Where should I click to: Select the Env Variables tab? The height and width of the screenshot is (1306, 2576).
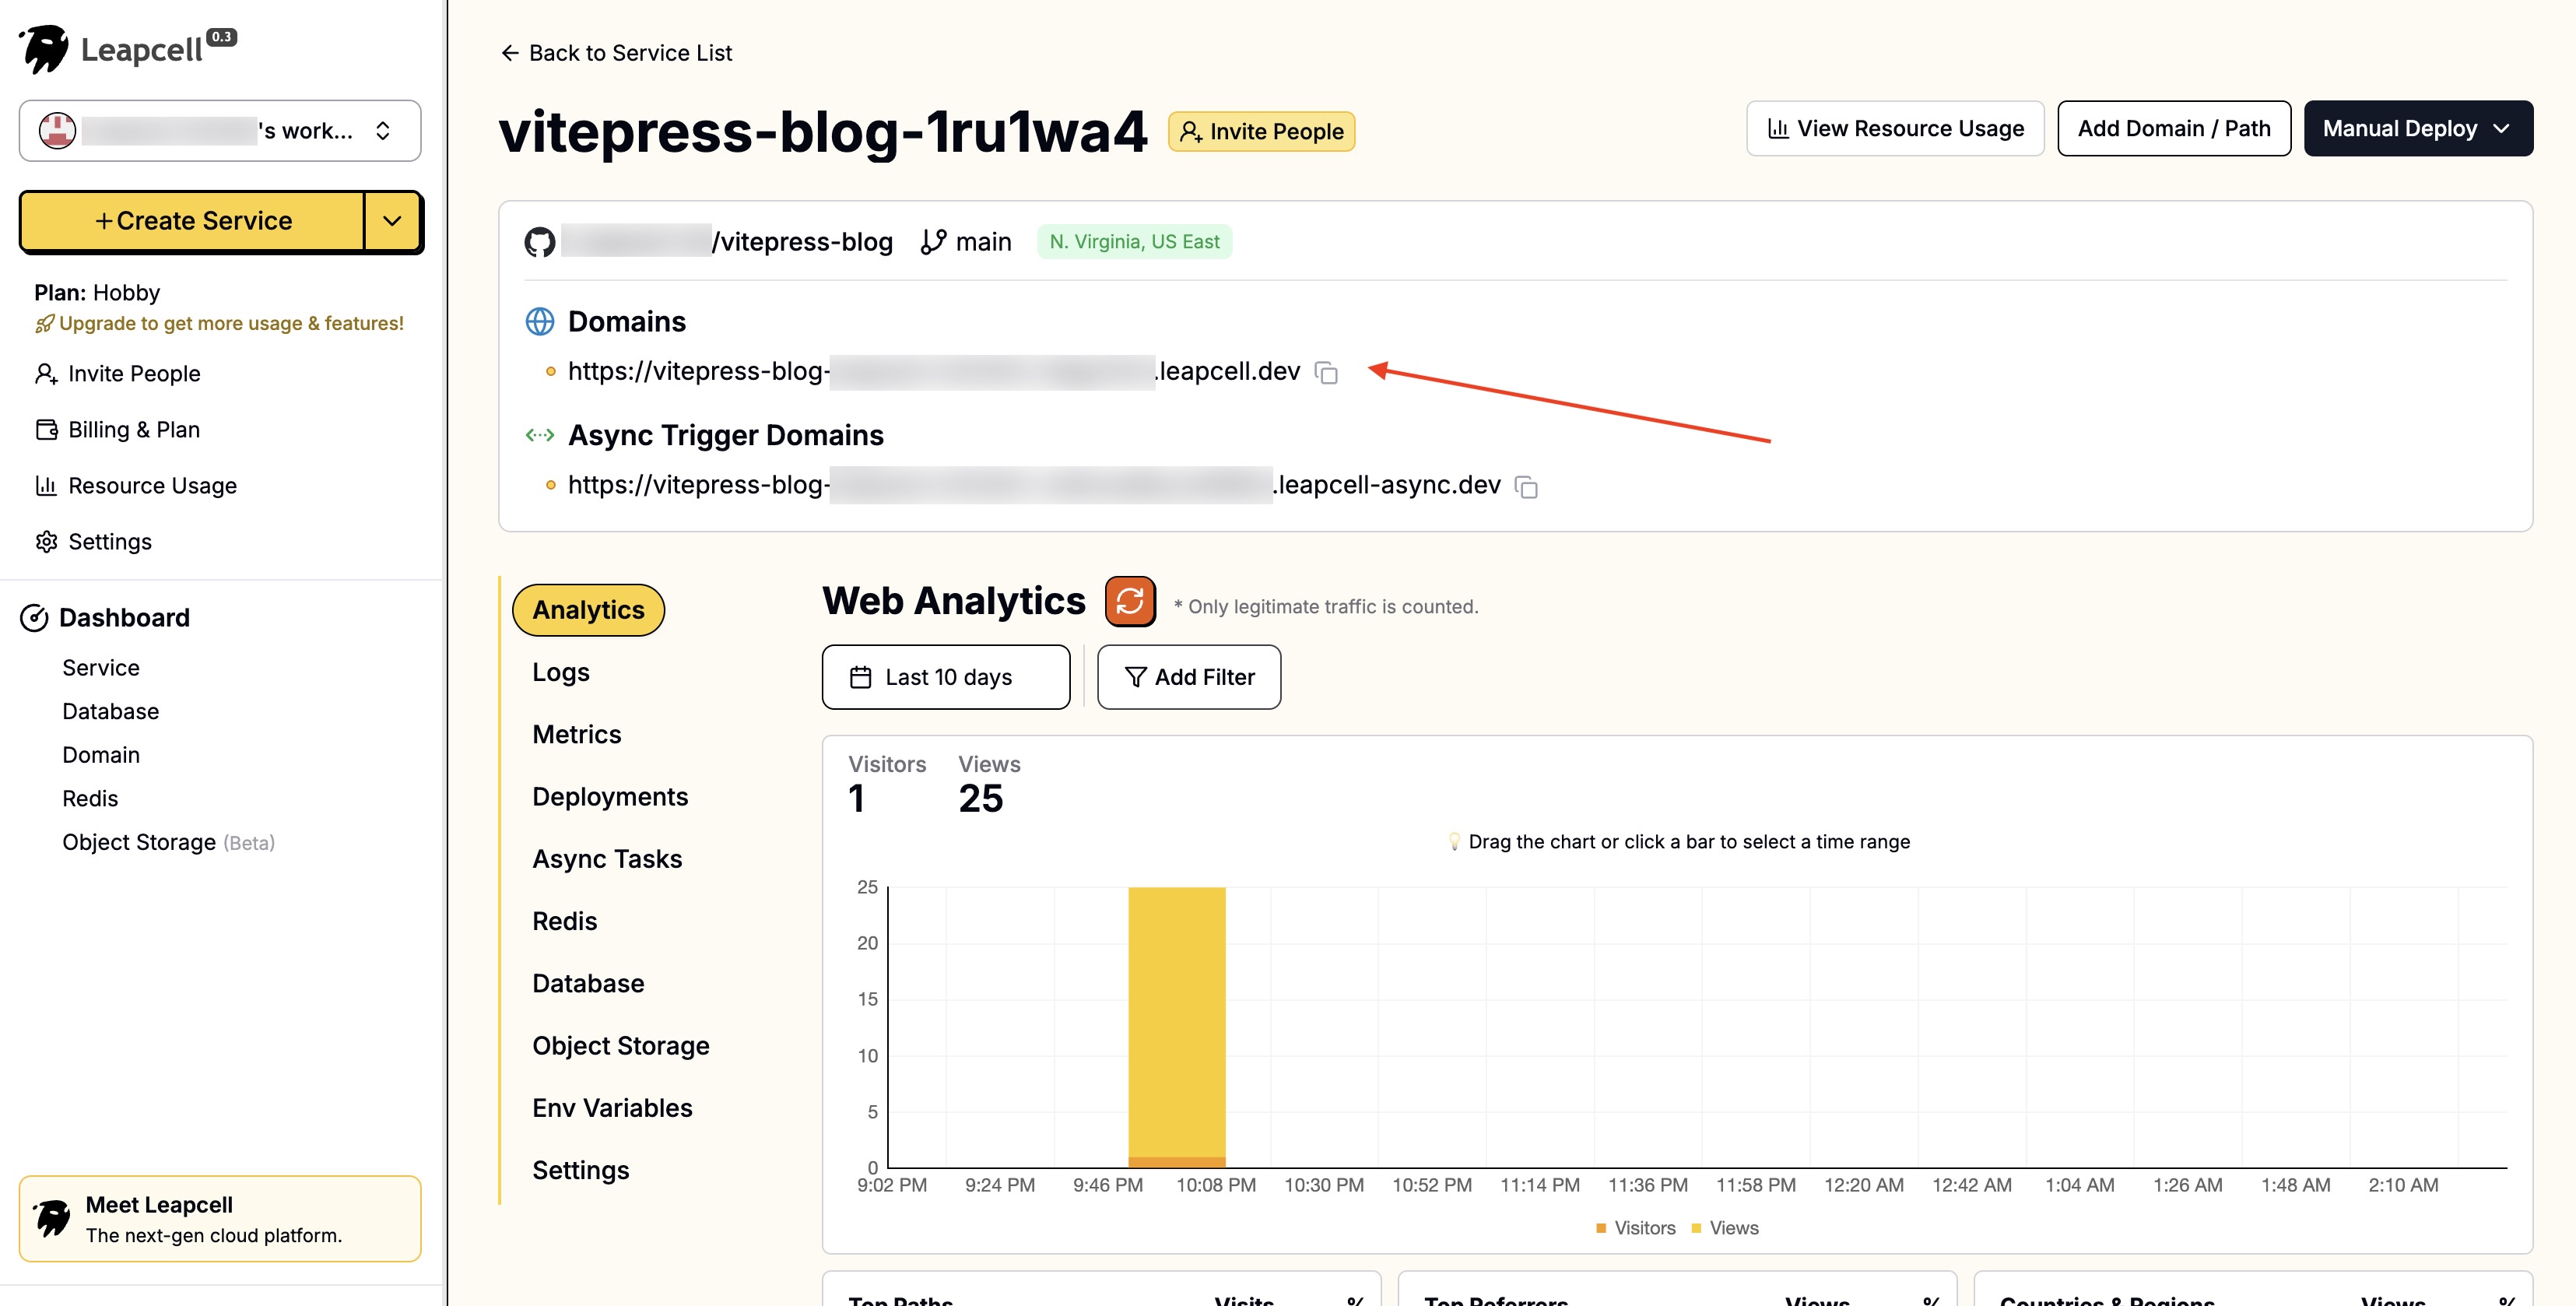tap(612, 1108)
